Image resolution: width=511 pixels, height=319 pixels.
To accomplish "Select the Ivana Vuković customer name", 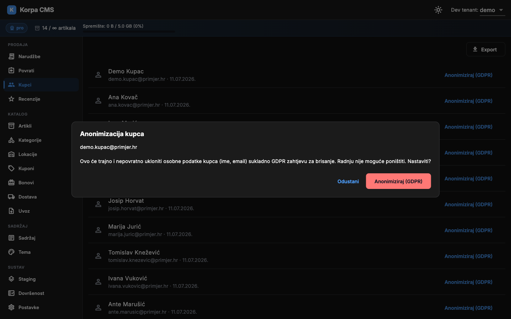I will 128,278.
